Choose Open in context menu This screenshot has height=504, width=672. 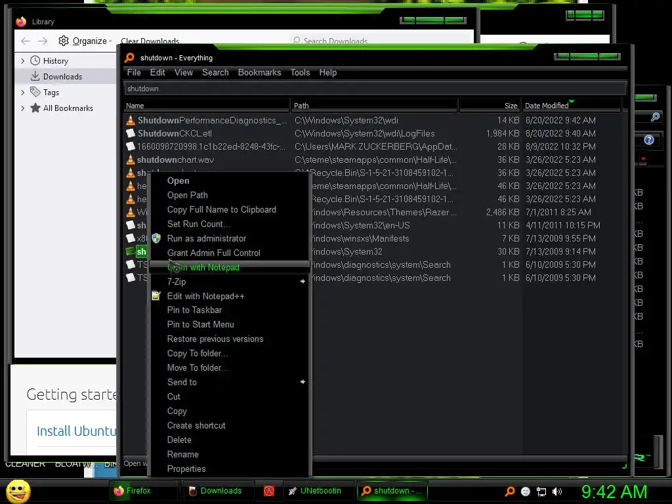pos(229,181)
